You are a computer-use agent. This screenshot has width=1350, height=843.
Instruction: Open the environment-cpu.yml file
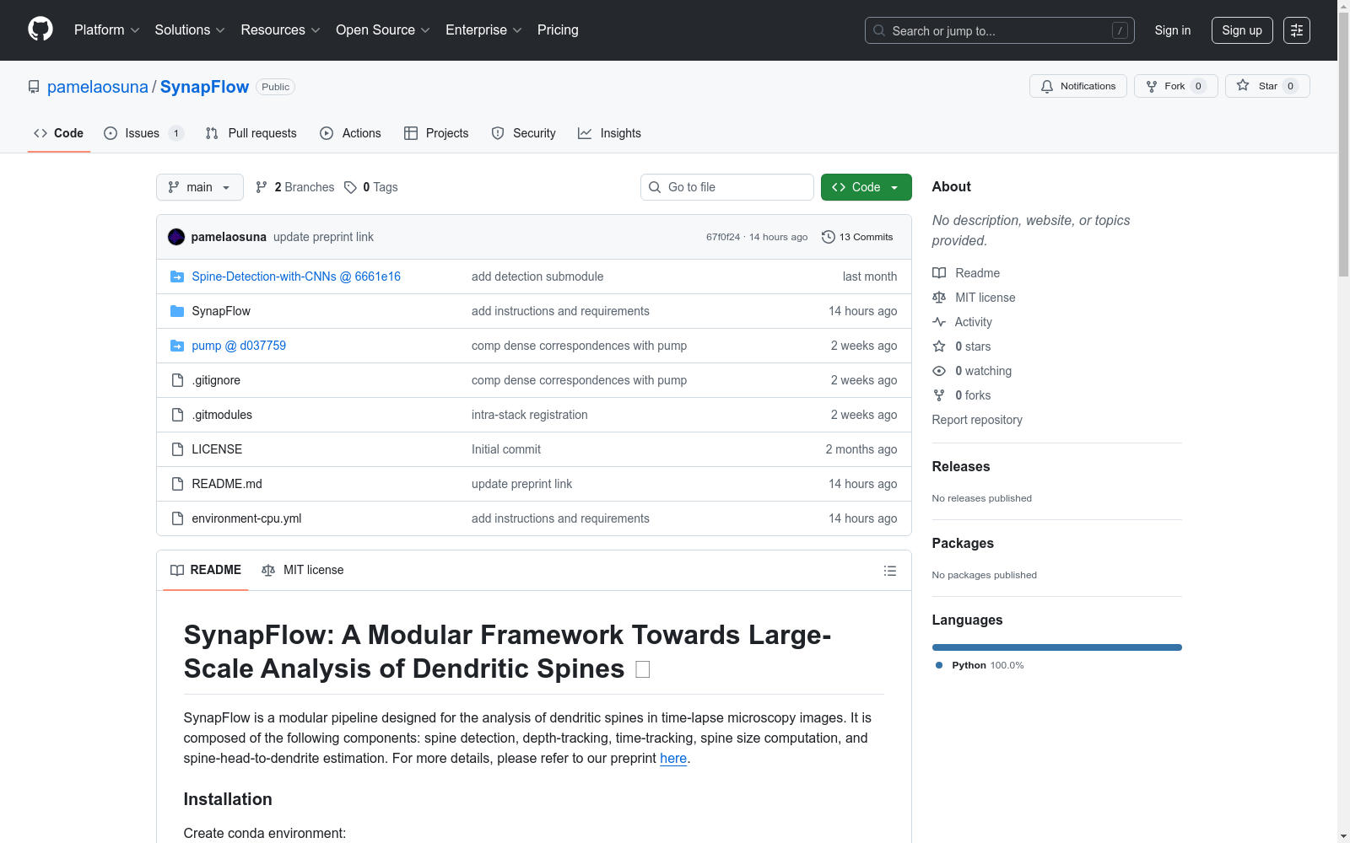click(246, 518)
